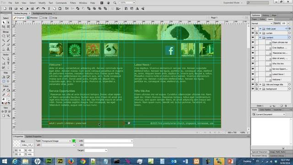Toggle the lock on the curtain layer

[x=257, y=33]
